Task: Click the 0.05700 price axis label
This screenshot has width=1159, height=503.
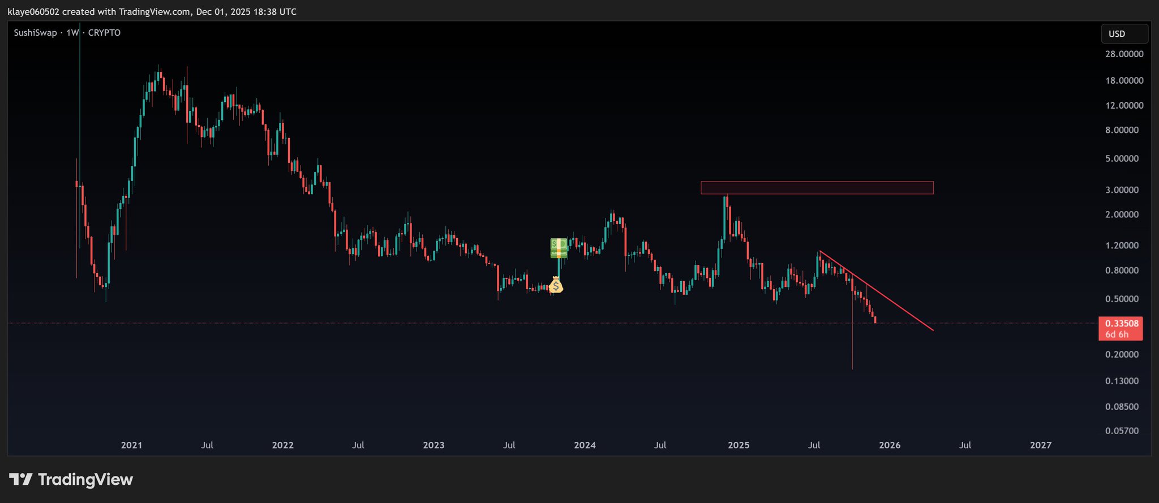Action: coord(1122,431)
